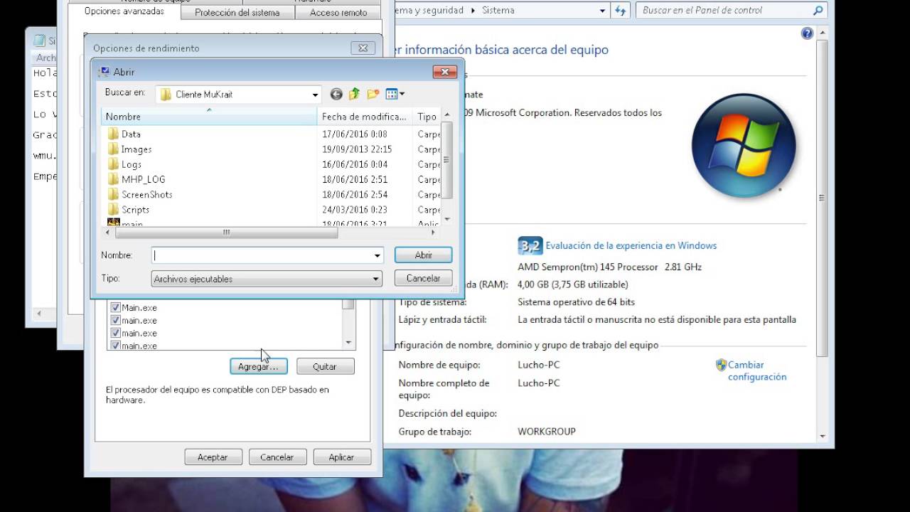
Task: Focus the Buscar en el Panel de control field
Action: 724,11
